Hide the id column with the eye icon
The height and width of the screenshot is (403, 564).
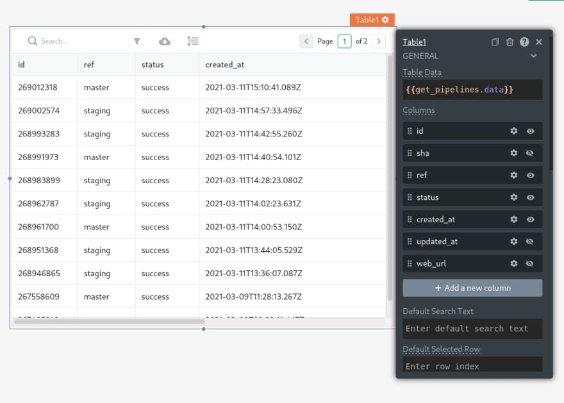tap(531, 131)
